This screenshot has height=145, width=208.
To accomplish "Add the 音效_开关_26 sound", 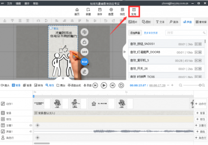I will coord(200,69).
